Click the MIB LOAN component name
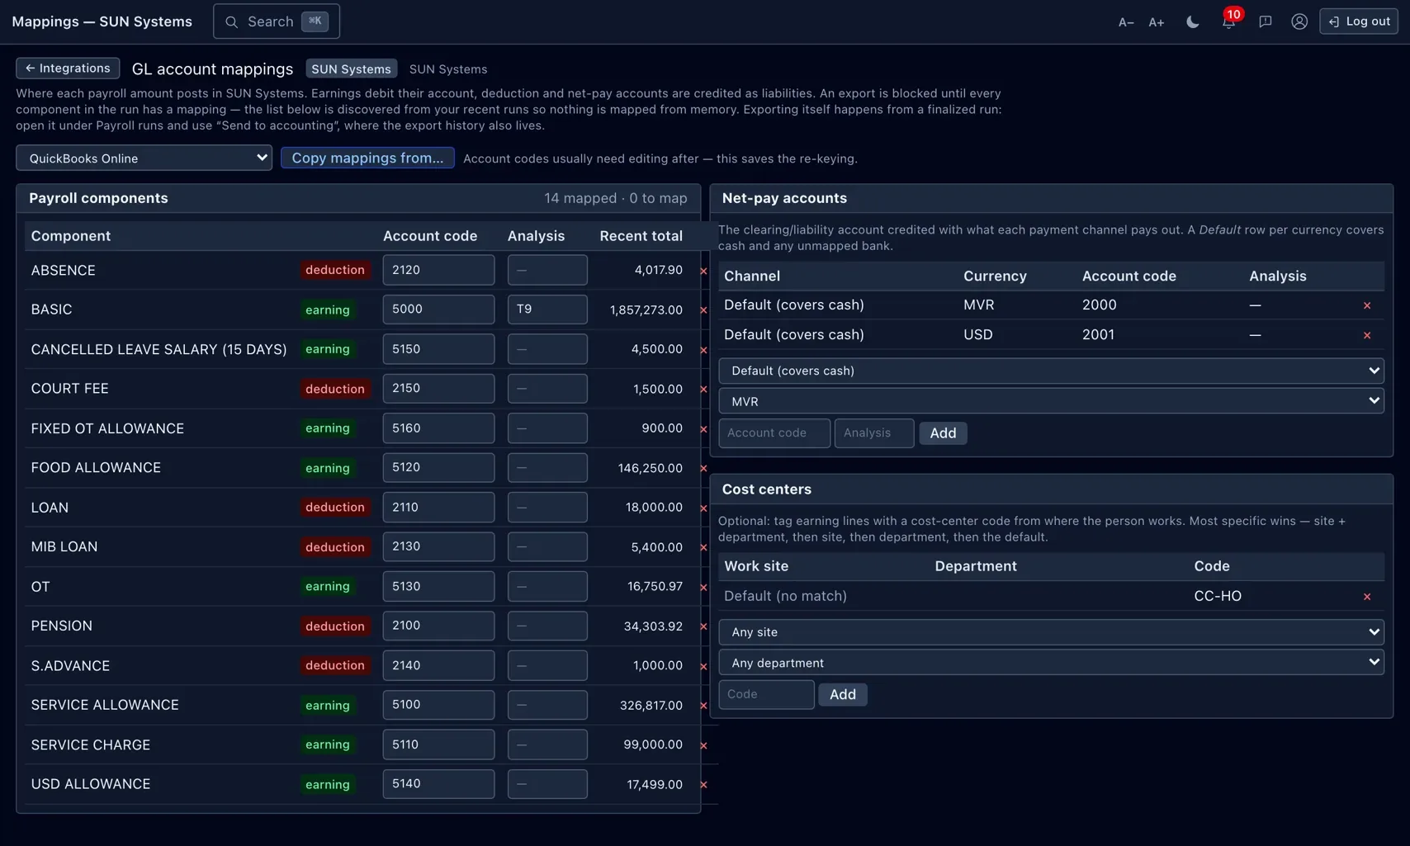Viewport: 1410px width, 846px height. click(x=64, y=547)
